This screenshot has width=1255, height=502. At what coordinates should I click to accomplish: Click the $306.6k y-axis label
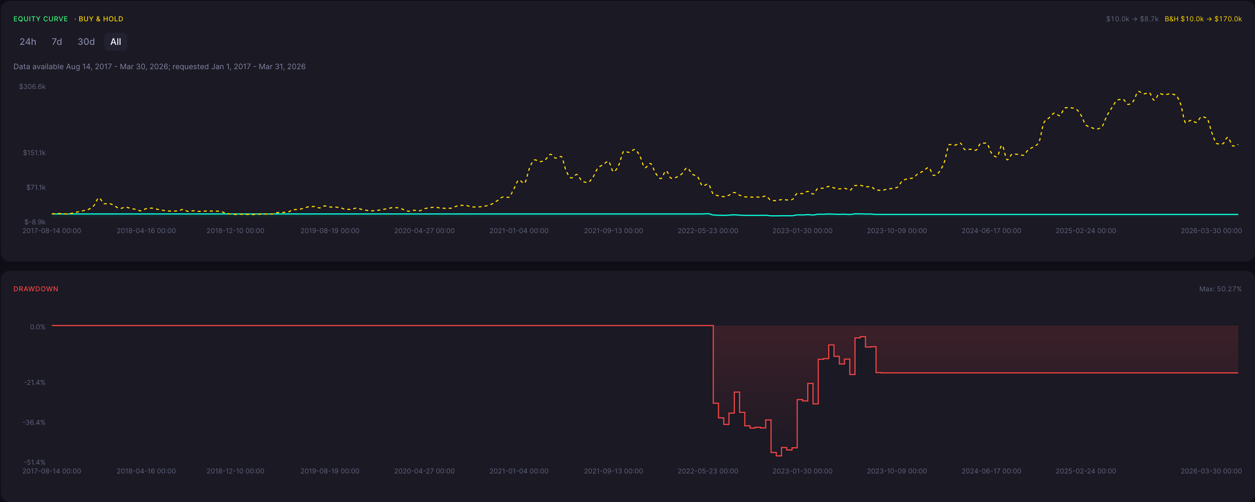click(x=32, y=87)
